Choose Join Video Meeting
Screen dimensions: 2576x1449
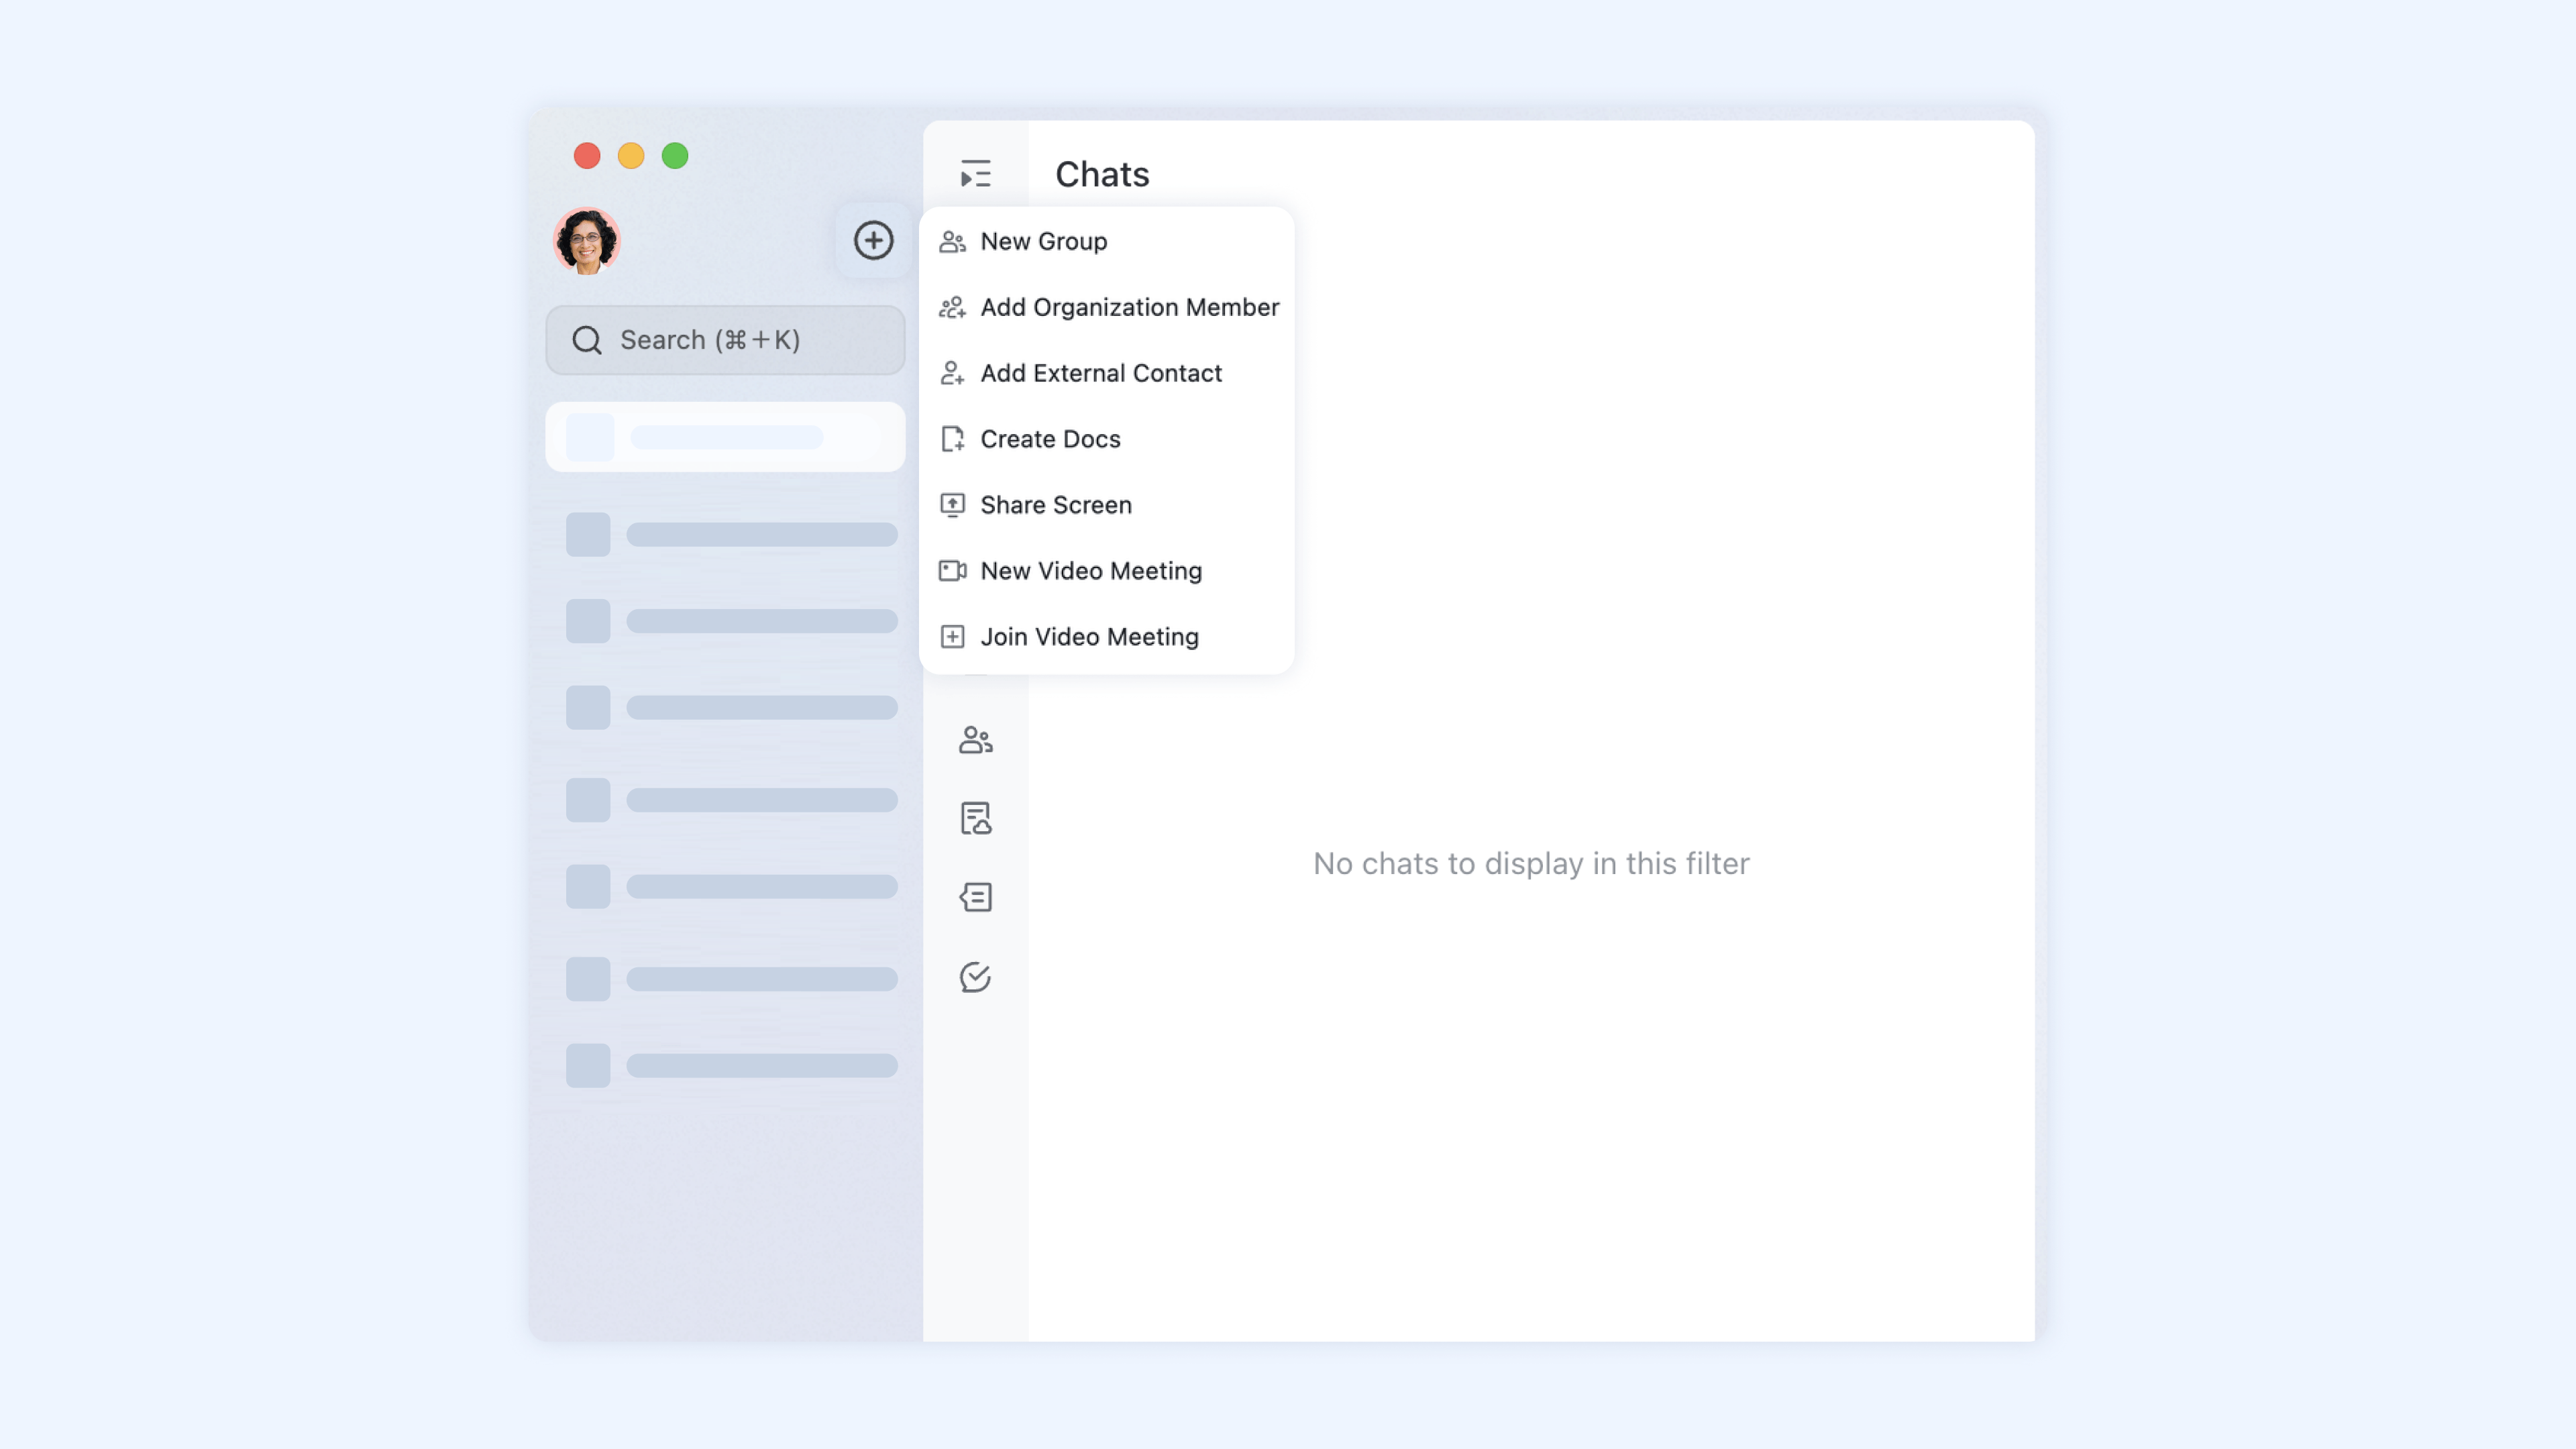1090,637
